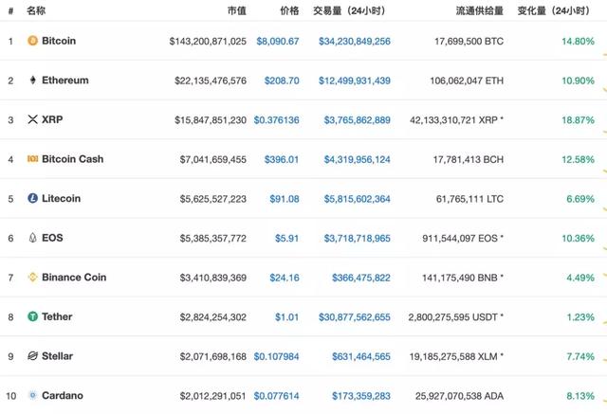
Task: Click the Litecoin logo icon
Action: click(32, 198)
